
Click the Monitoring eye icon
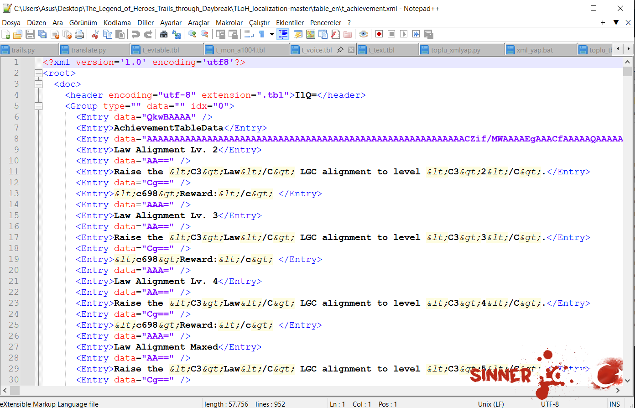[x=364, y=34]
